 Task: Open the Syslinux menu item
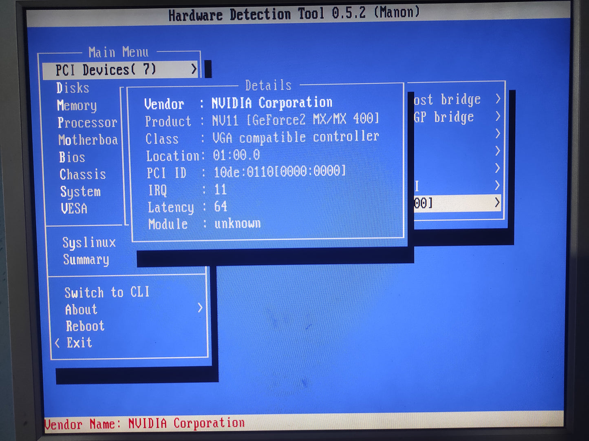click(89, 243)
